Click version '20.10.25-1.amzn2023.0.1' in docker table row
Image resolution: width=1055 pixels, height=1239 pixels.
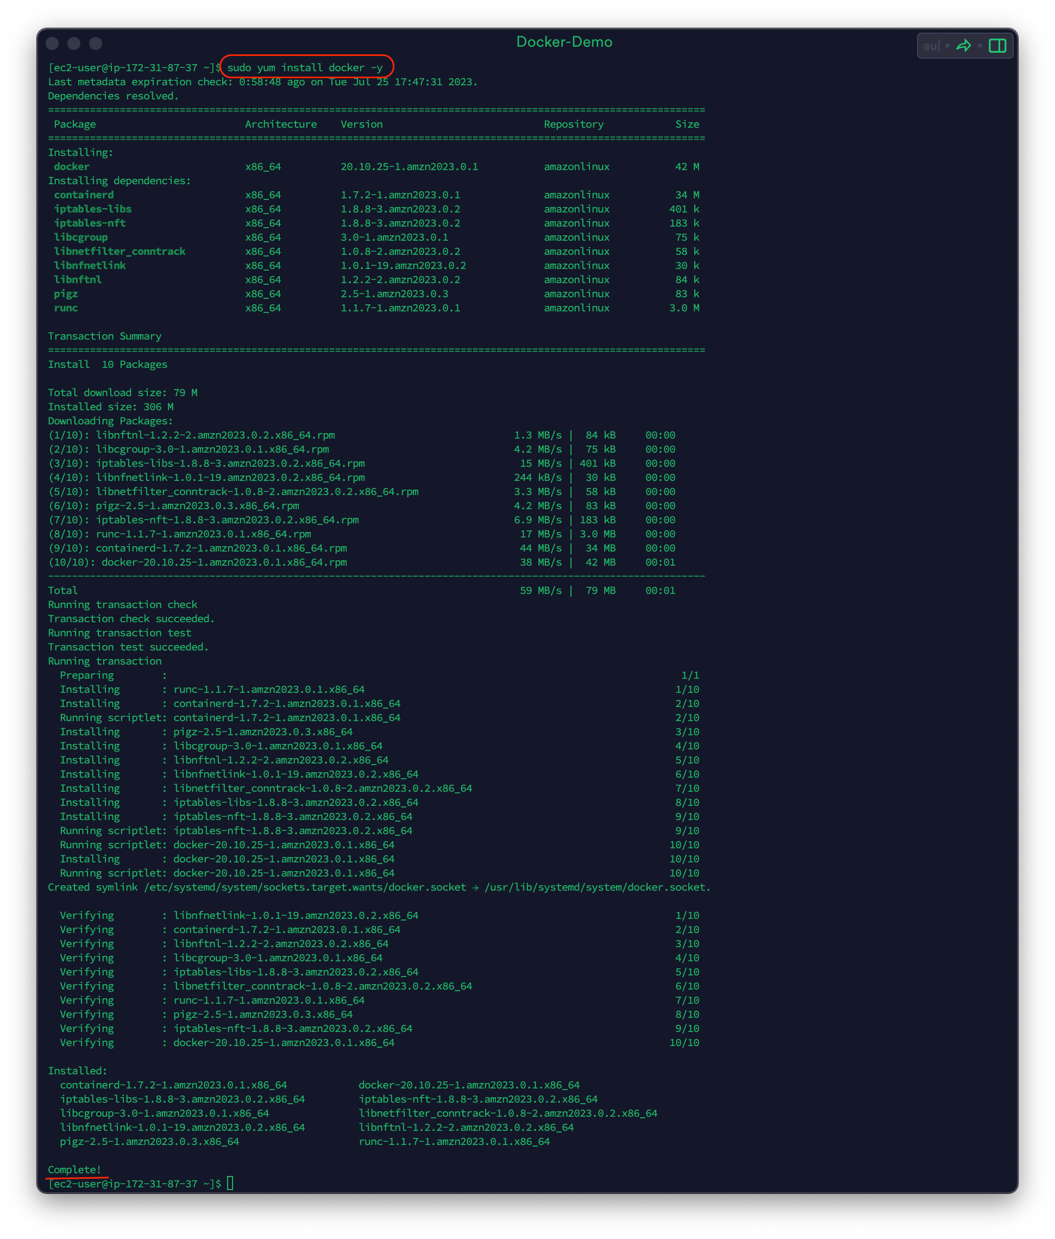click(410, 167)
